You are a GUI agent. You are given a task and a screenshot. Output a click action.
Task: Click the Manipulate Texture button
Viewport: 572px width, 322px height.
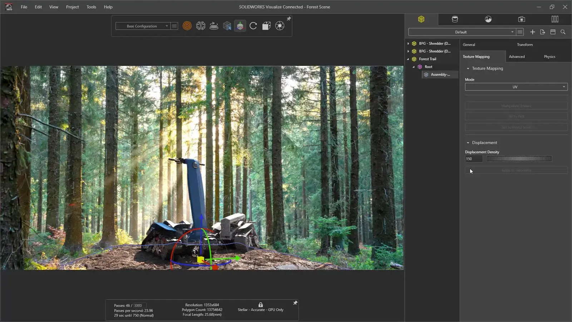pos(516,106)
